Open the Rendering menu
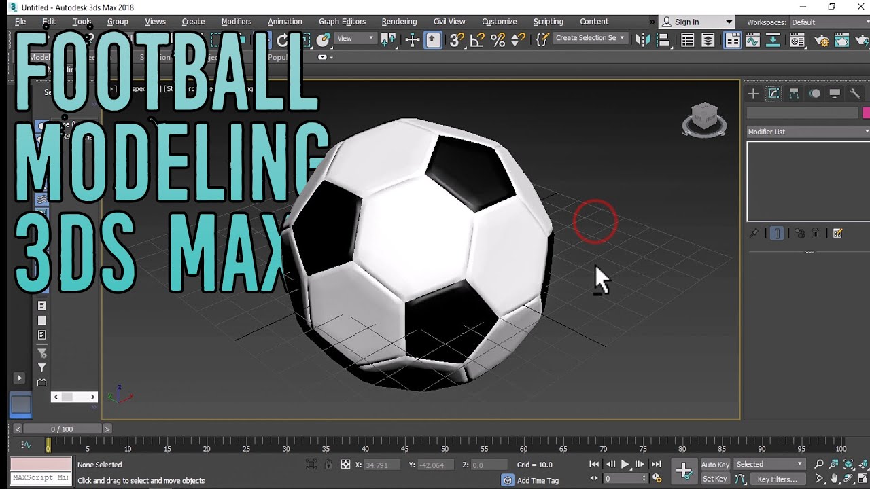870x489 pixels. tap(399, 22)
